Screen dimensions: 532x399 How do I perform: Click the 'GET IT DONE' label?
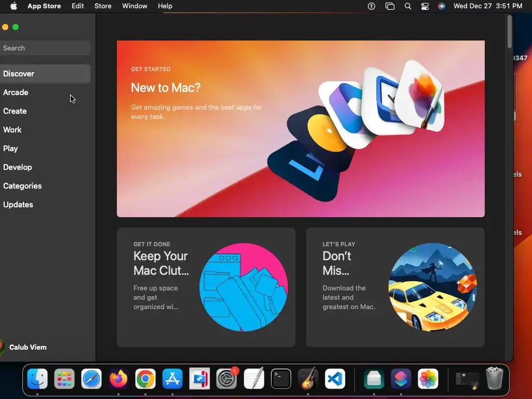(152, 244)
